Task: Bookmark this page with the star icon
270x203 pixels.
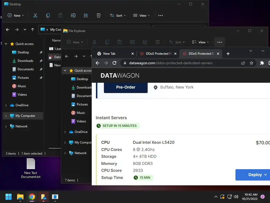Action: [x=251, y=63]
